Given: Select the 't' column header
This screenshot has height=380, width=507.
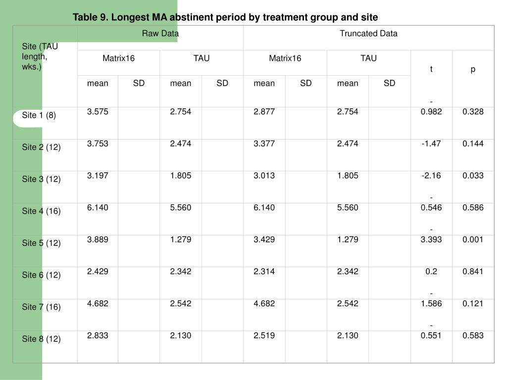Looking at the screenshot, I should (431, 69).
